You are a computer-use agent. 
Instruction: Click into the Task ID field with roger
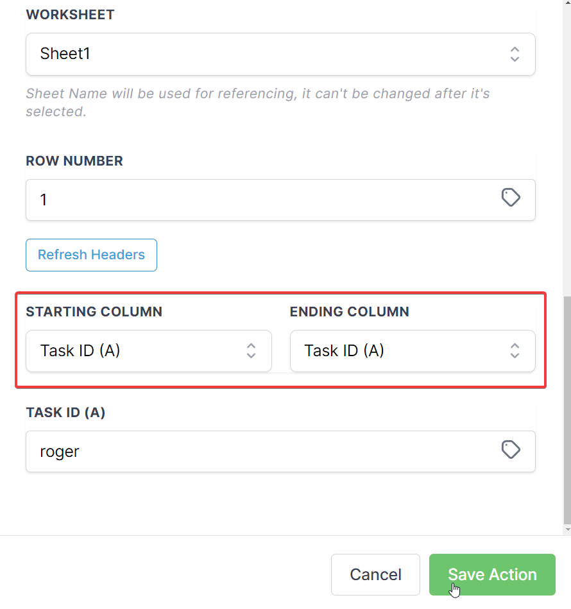(257, 451)
